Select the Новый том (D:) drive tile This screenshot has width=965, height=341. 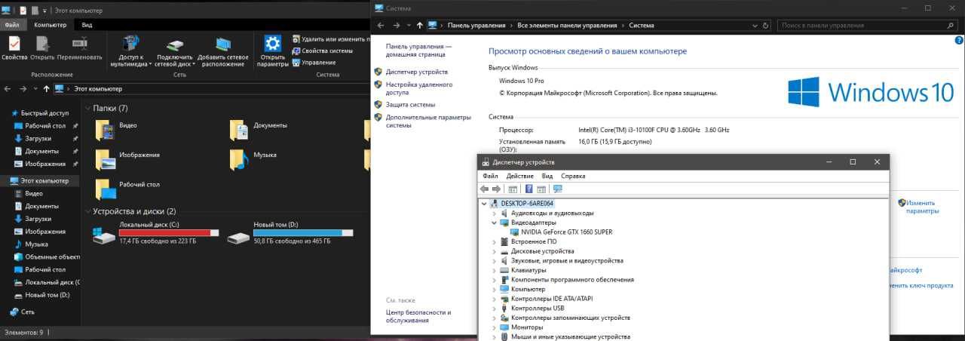(x=290, y=233)
